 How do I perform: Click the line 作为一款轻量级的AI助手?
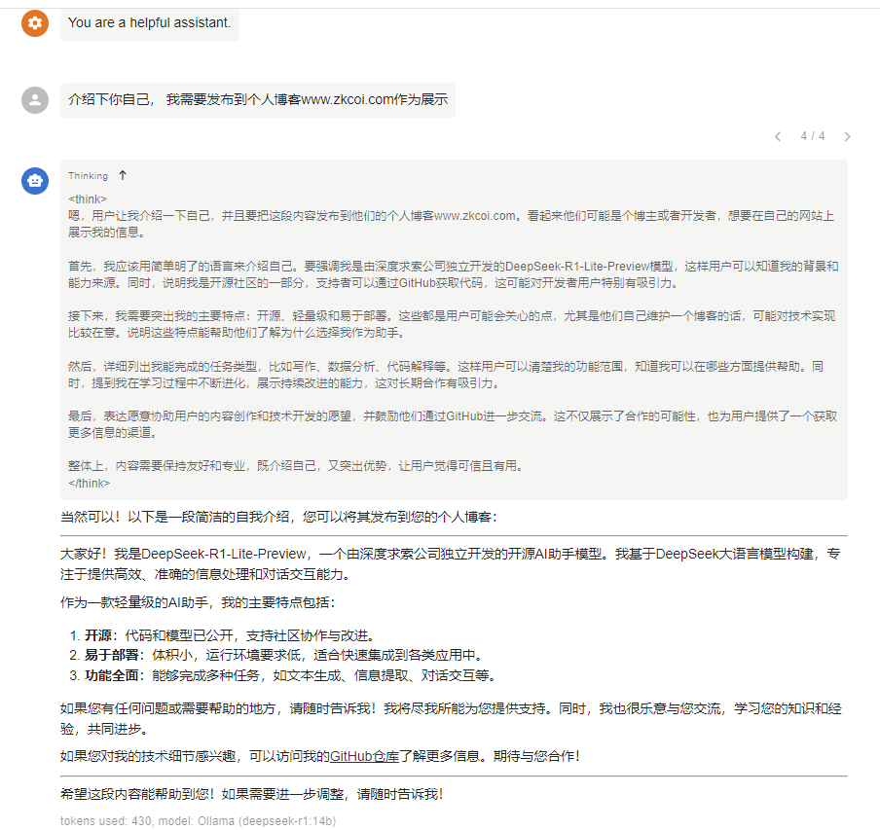point(199,602)
